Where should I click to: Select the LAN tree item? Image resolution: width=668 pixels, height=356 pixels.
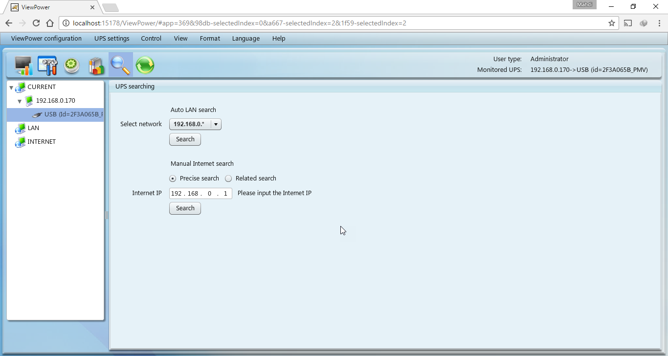33,128
